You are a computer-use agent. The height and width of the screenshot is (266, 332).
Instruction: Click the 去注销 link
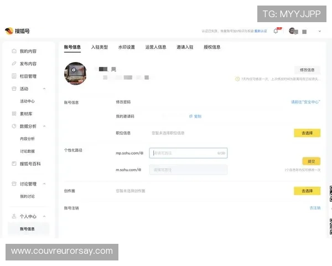315,208
